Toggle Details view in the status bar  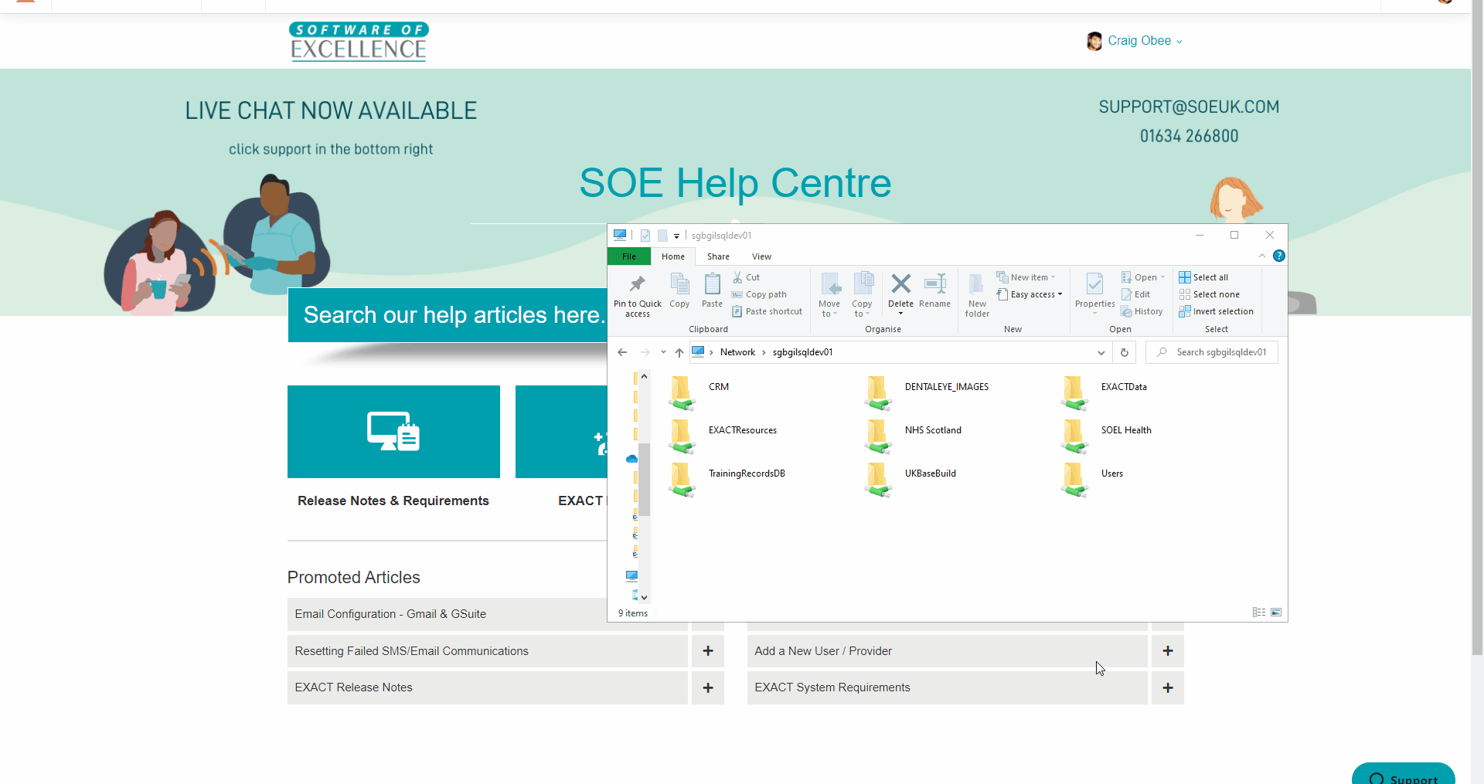1258,613
